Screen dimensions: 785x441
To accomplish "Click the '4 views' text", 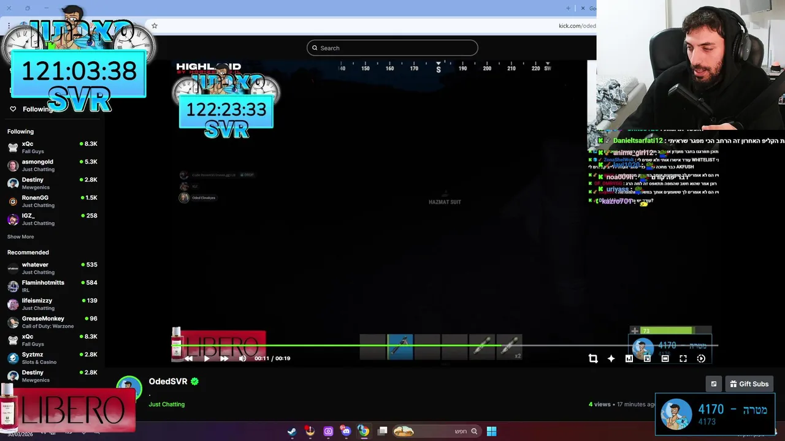I will click(x=600, y=404).
